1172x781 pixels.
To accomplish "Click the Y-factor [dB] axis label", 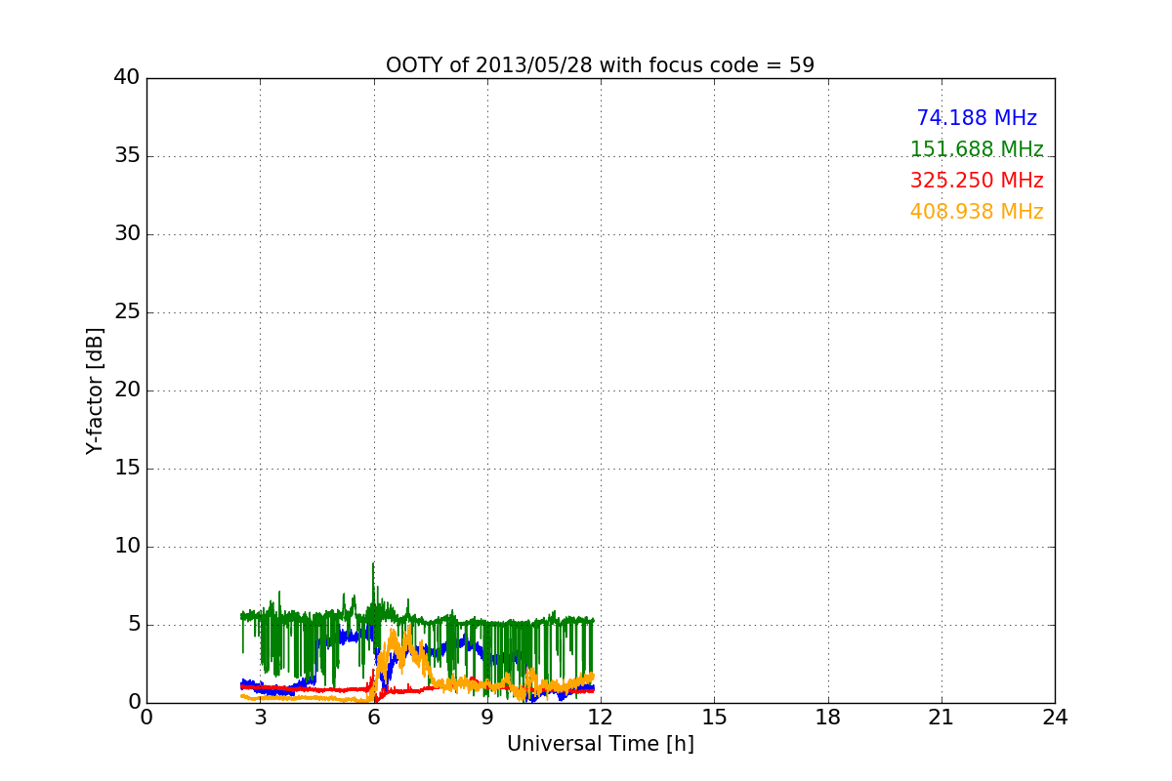I will point(95,390).
